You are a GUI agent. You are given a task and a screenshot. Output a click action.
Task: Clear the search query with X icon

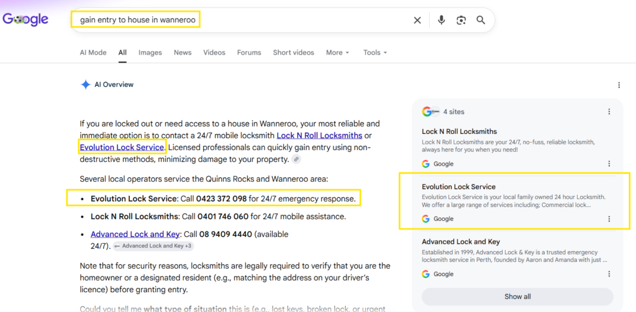[x=417, y=20]
